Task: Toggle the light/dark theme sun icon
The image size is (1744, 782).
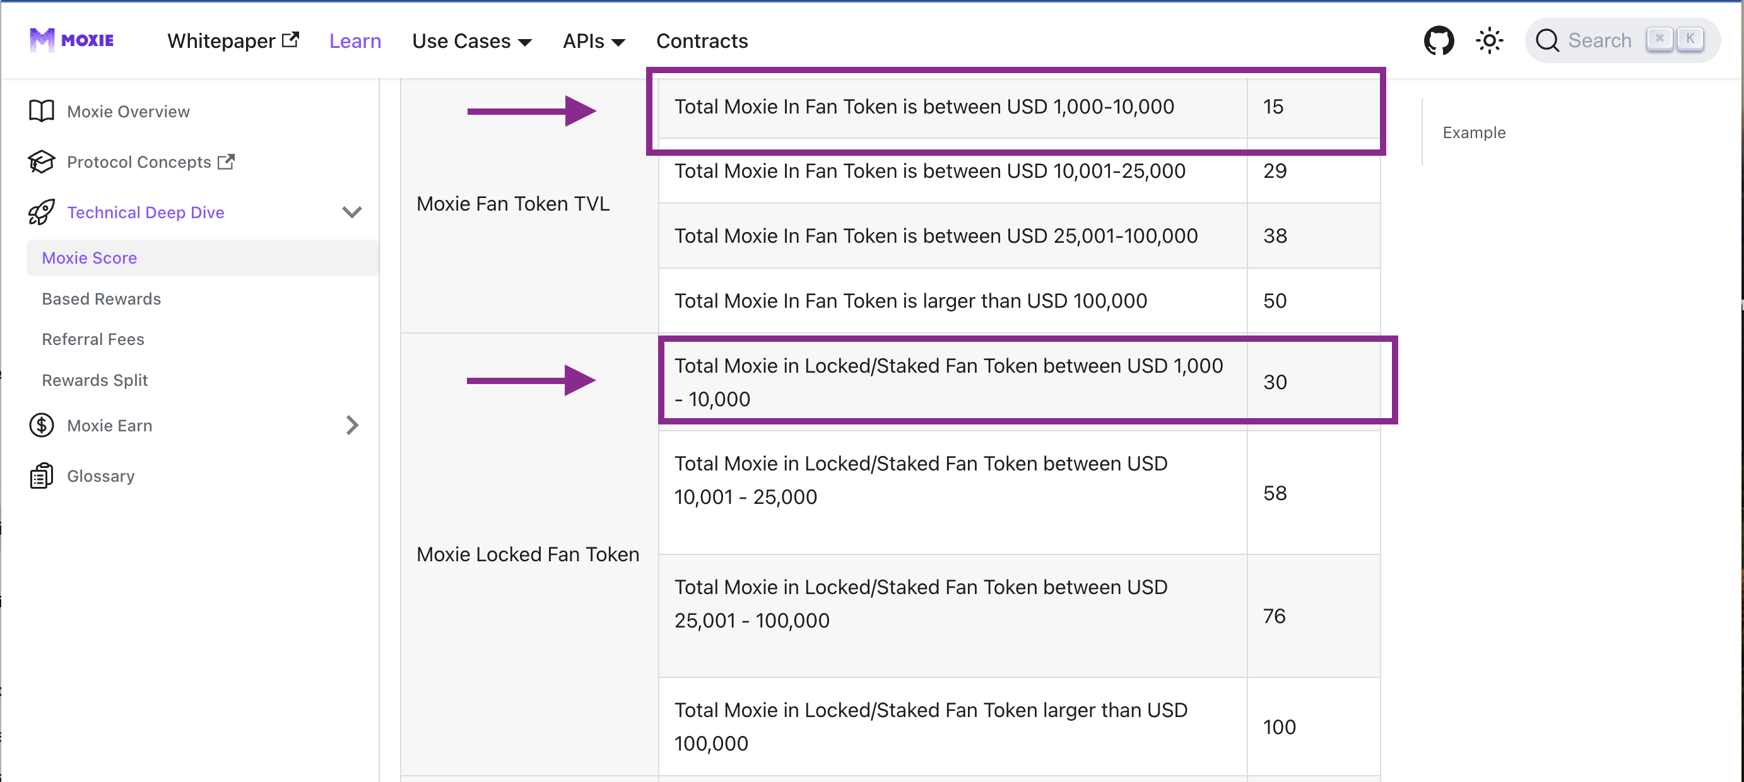Action: pos(1488,40)
